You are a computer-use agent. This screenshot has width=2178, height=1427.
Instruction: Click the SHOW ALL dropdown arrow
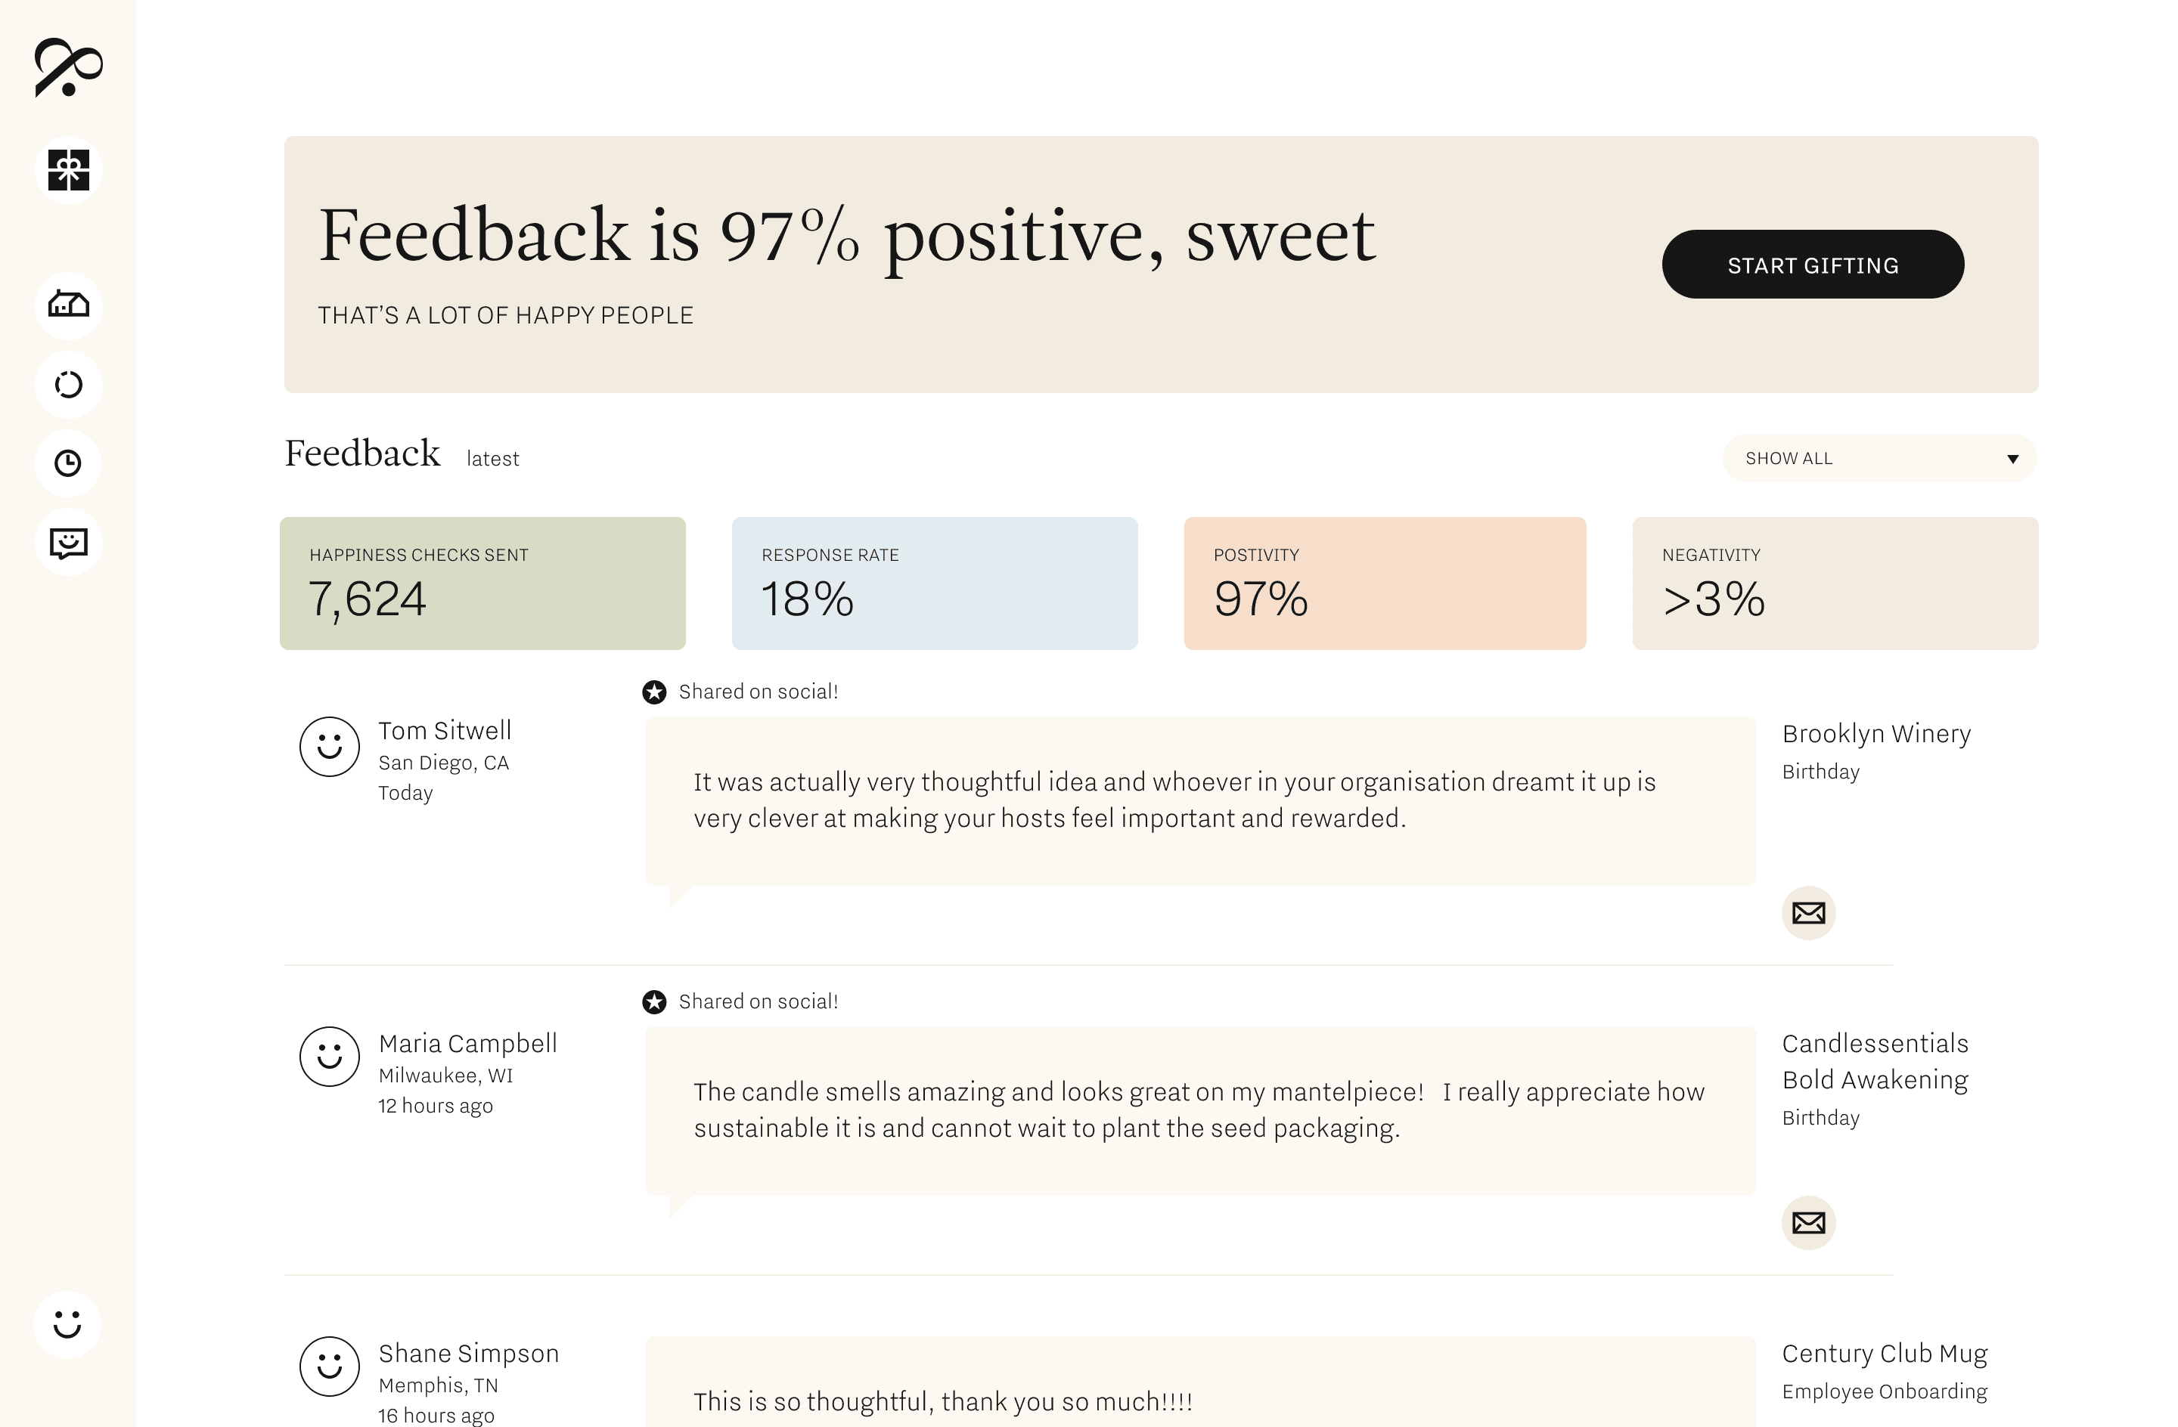point(2012,460)
